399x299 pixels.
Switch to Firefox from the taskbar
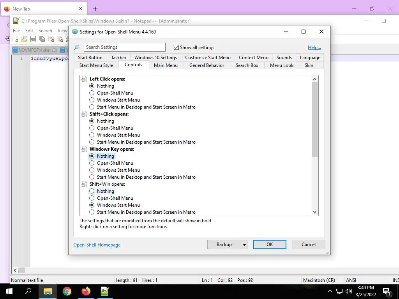(86, 291)
